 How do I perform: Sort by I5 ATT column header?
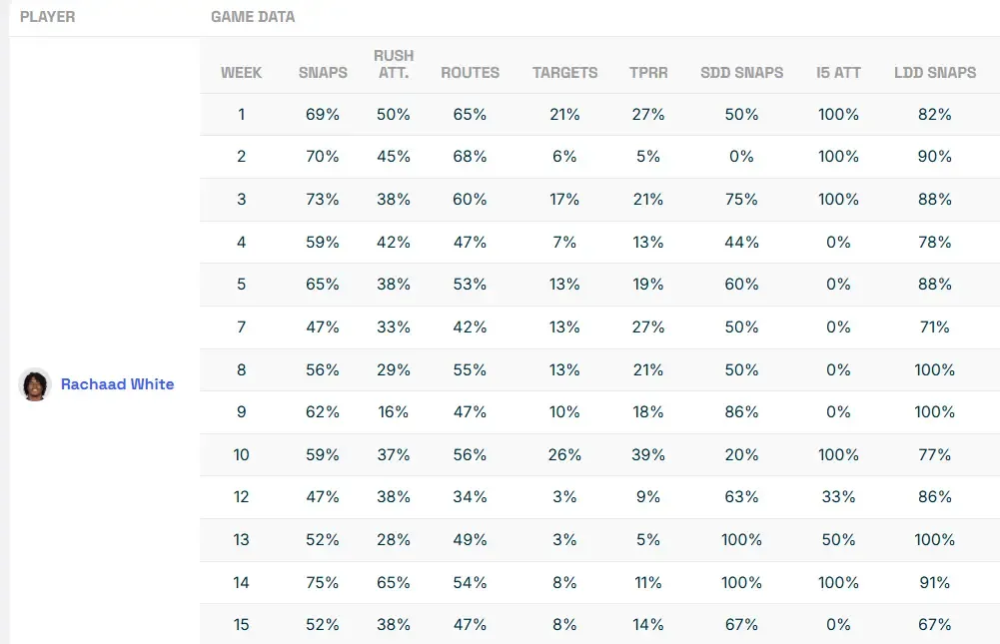(x=838, y=73)
